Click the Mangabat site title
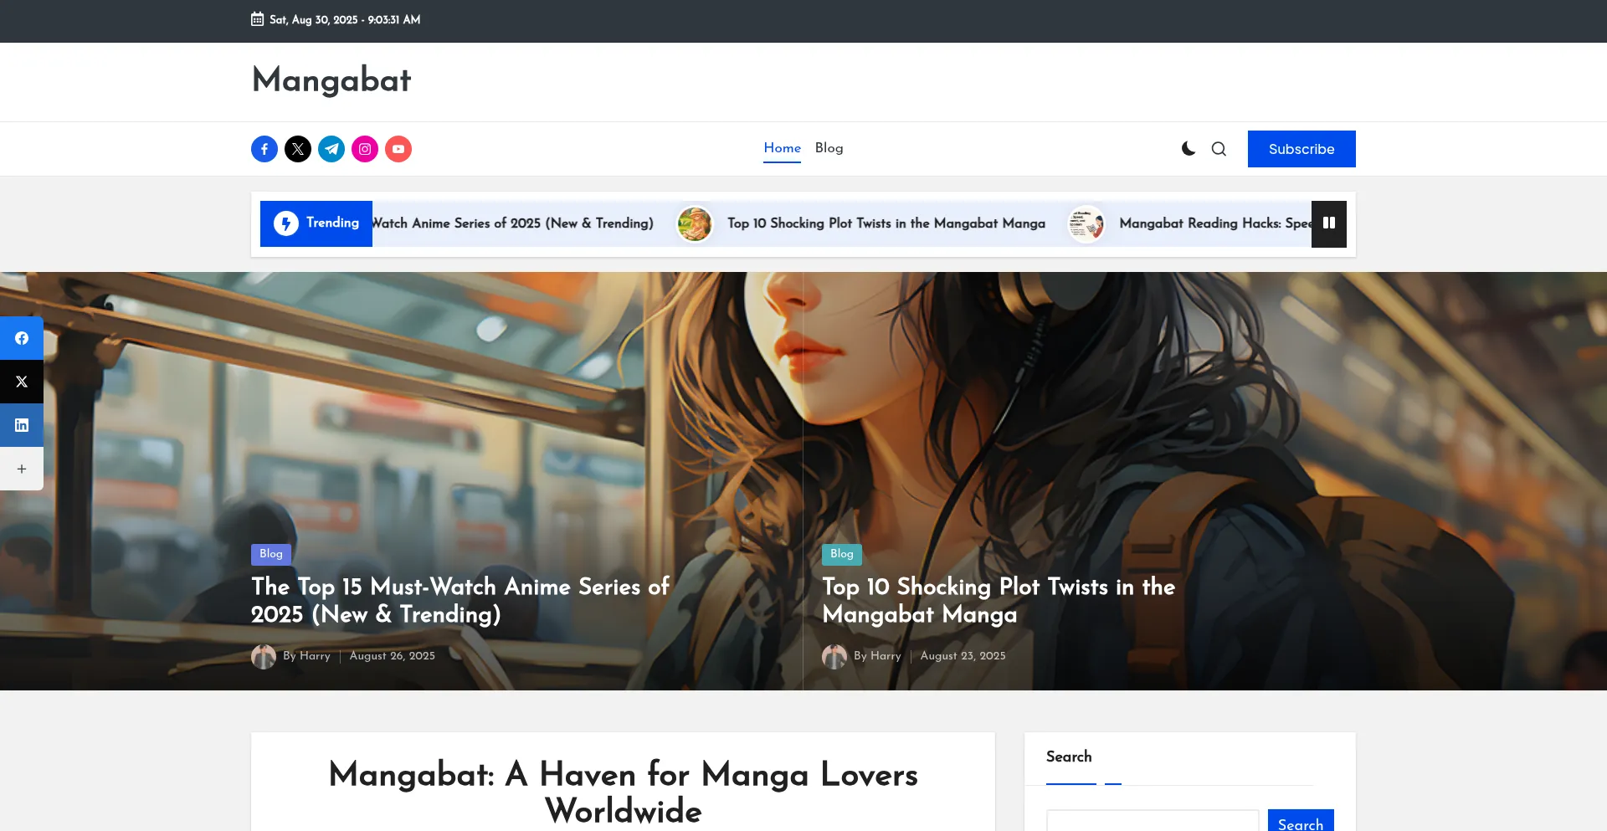The image size is (1607, 831). point(331,80)
